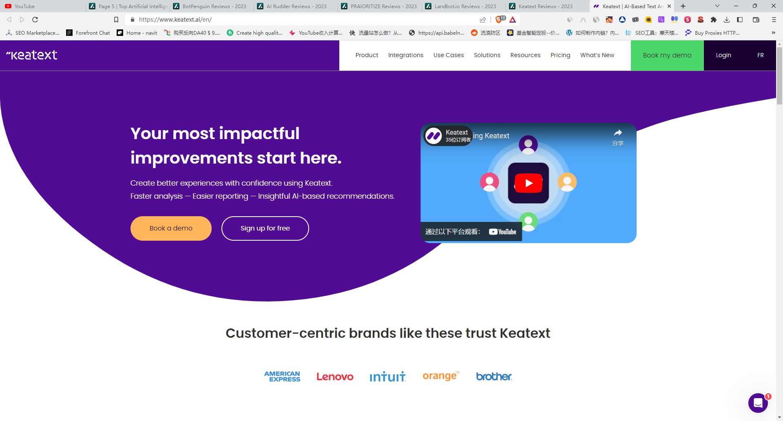Open the chat widget bubble at bottom right
This screenshot has height=421, width=783.
click(x=758, y=403)
